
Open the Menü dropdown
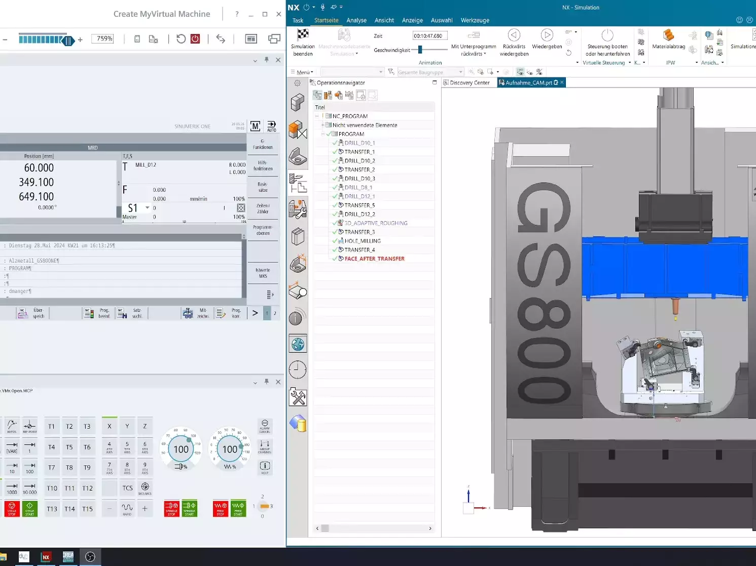coord(304,72)
